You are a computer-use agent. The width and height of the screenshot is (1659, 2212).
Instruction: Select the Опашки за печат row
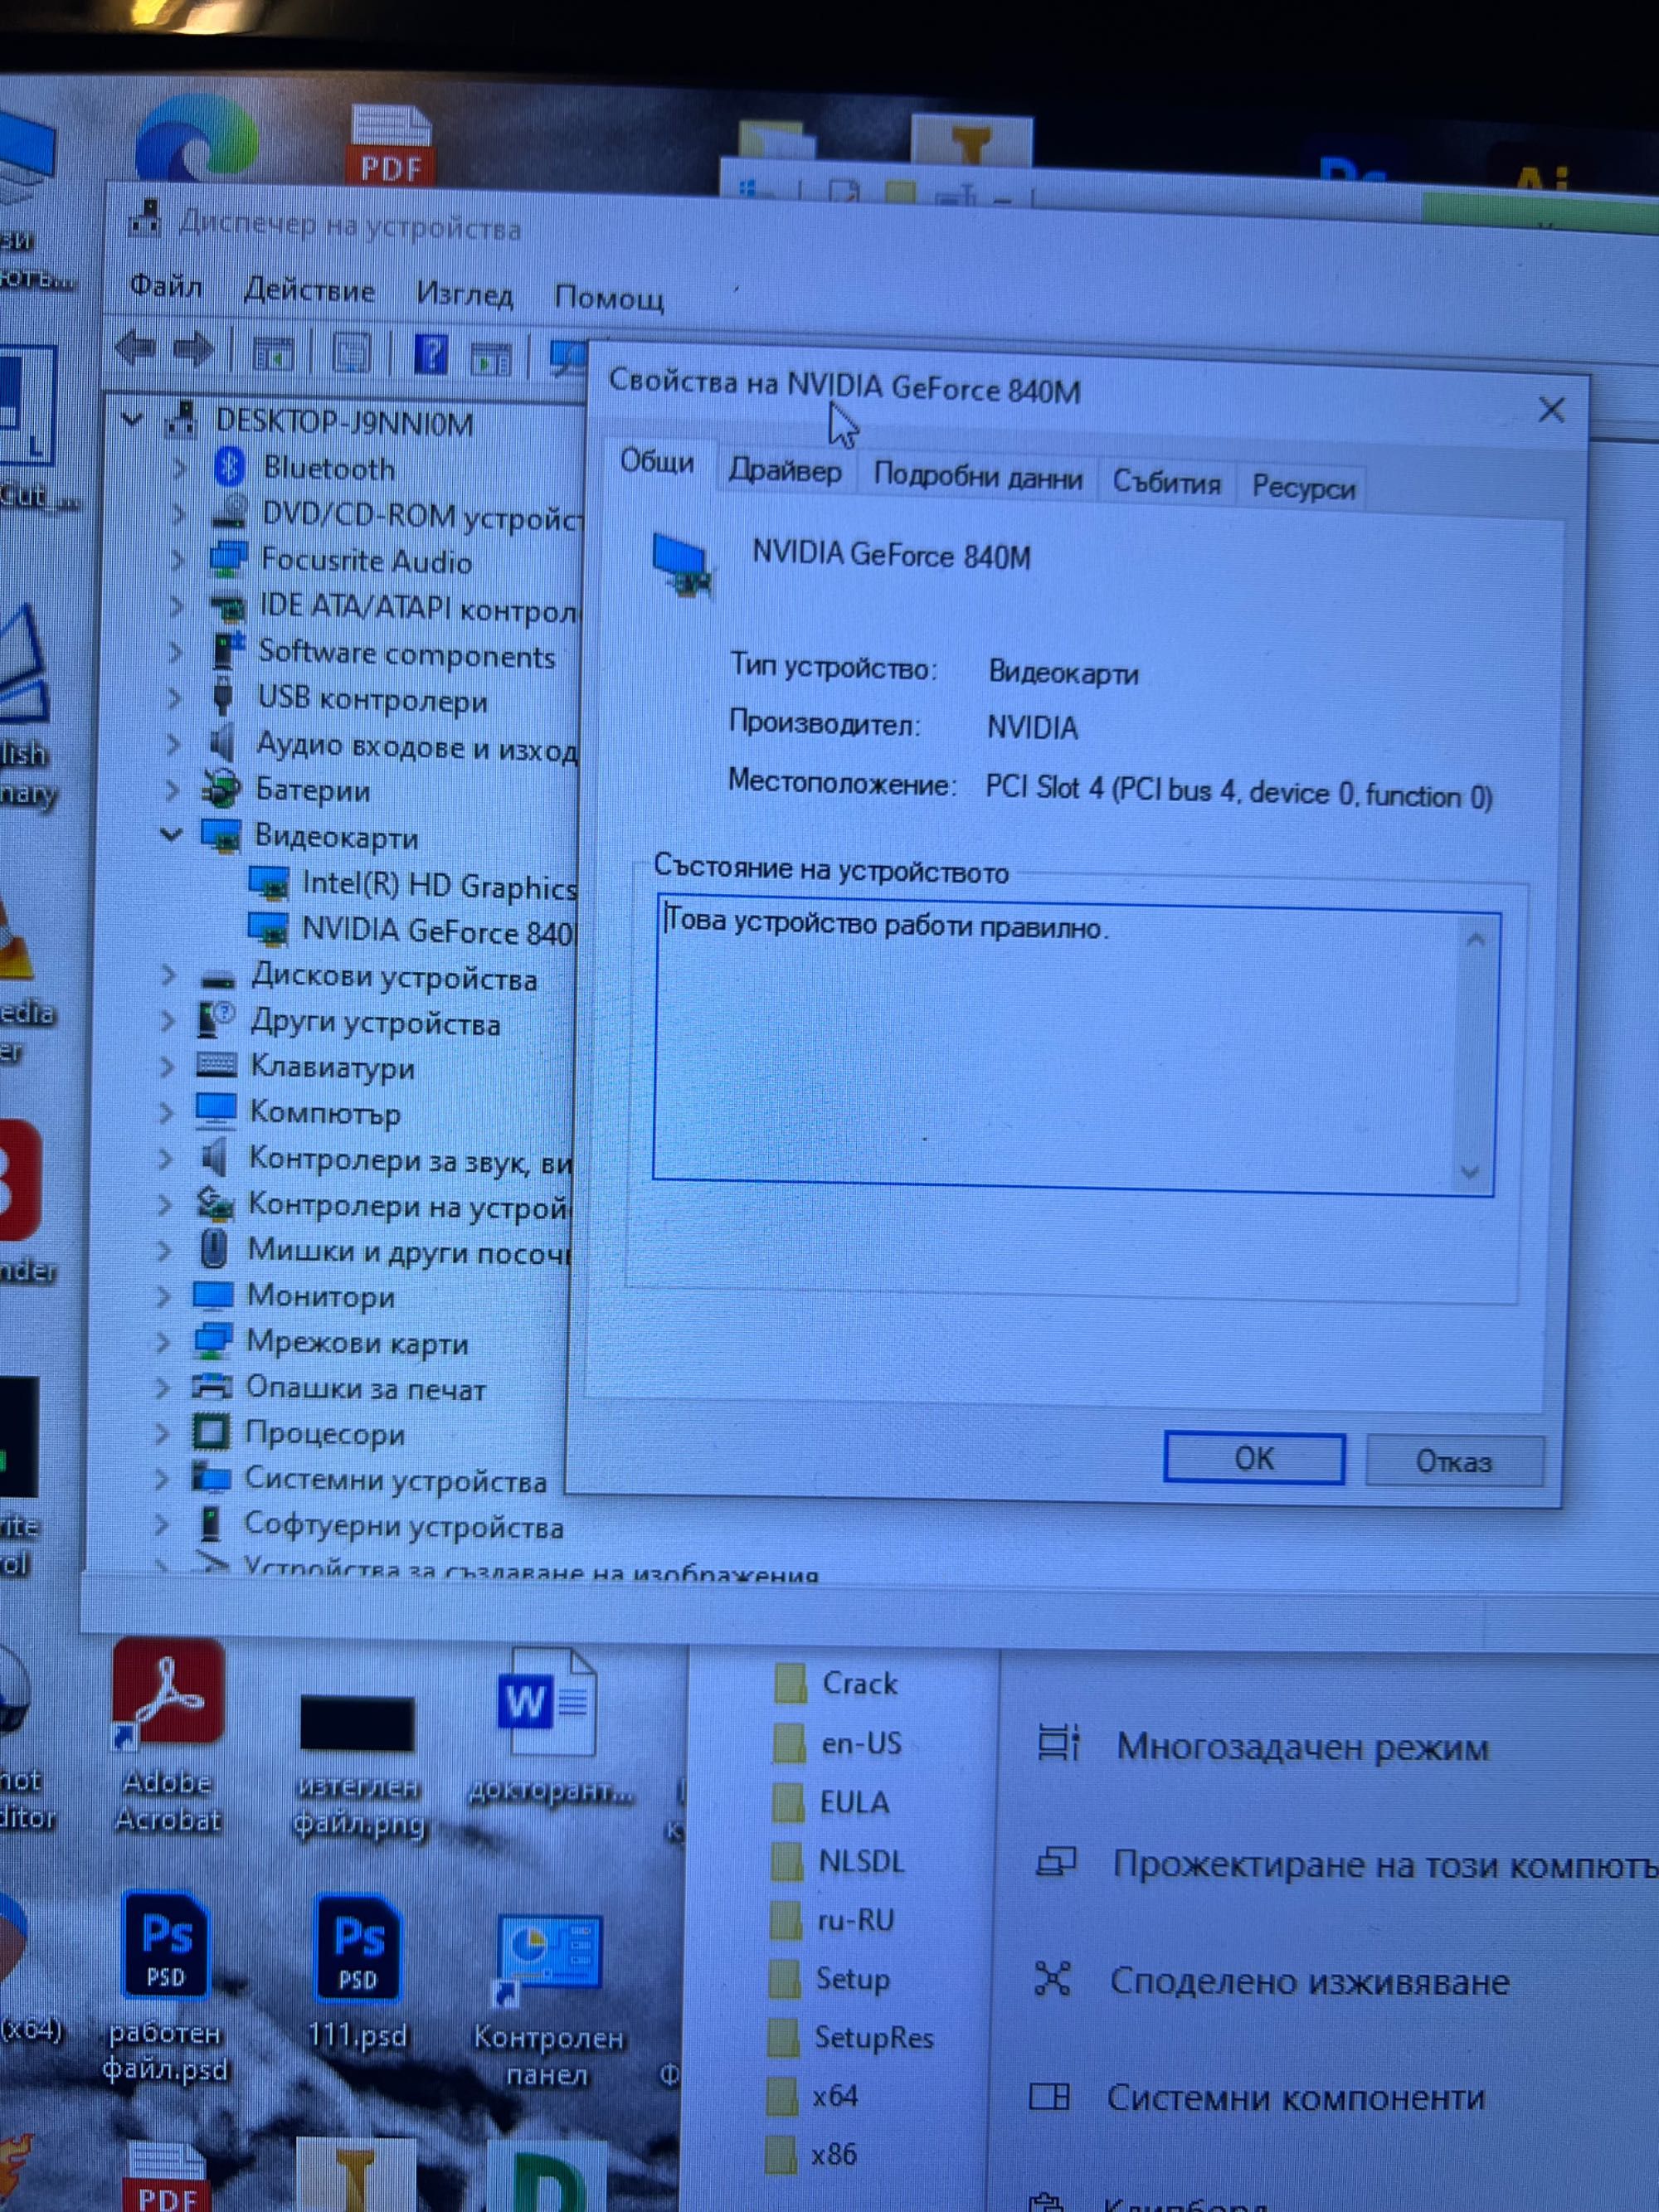click(x=338, y=1388)
